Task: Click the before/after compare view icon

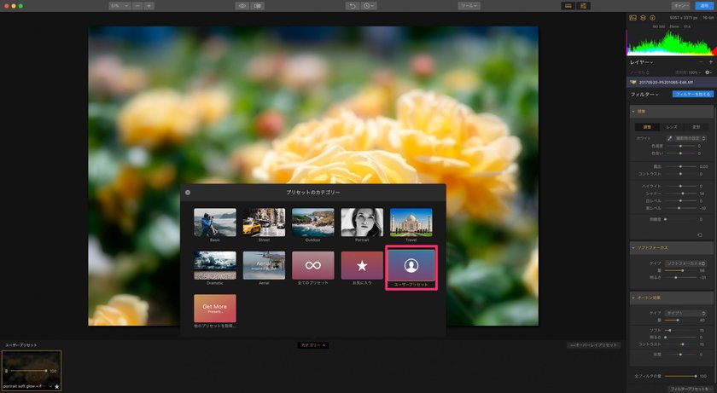Action: (258, 6)
